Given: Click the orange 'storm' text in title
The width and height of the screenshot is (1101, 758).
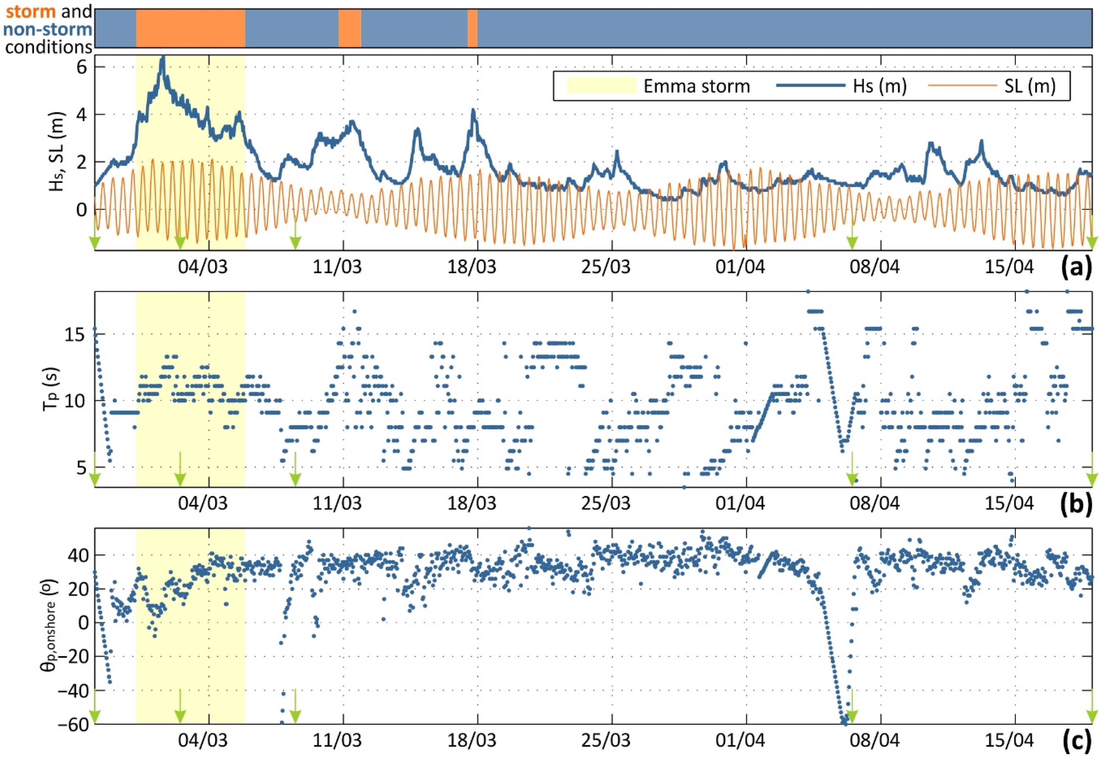Looking at the screenshot, I should point(30,11).
